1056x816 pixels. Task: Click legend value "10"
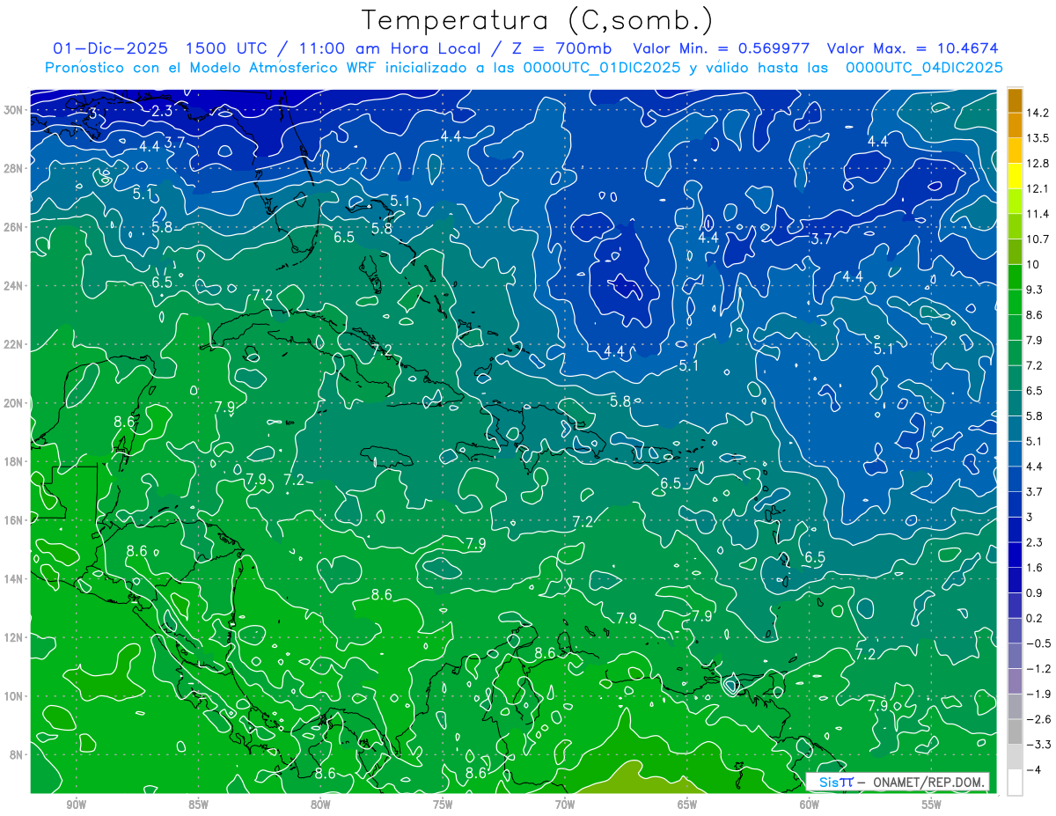(x=1034, y=265)
